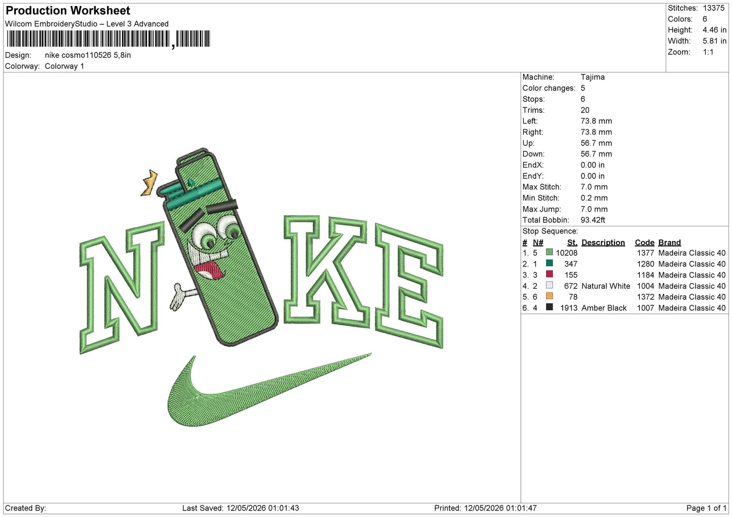The height and width of the screenshot is (517, 732).
Task: Click stitch count 10208 in row 1
Action: point(566,253)
